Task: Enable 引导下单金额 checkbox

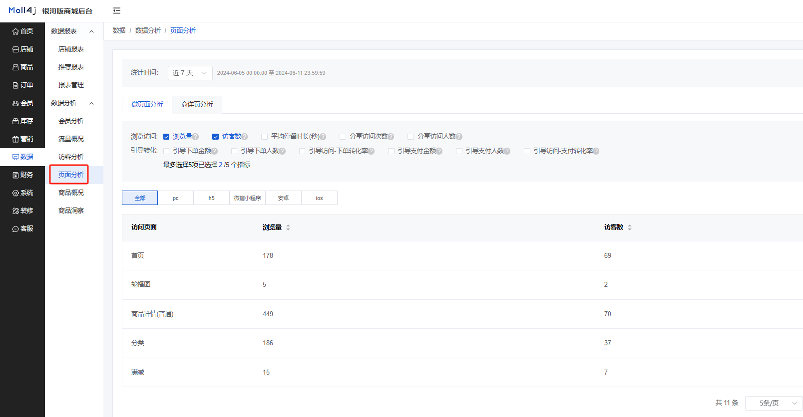Action: (x=166, y=151)
